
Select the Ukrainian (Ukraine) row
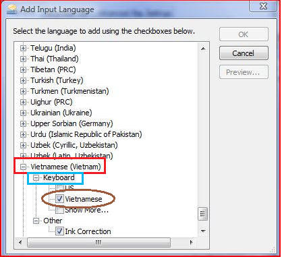(x=61, y=113)
